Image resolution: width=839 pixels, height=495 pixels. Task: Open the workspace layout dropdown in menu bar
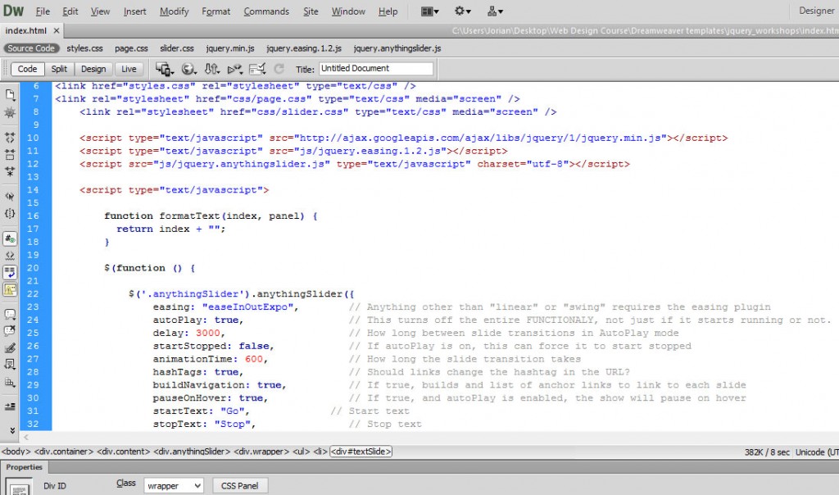429,11
